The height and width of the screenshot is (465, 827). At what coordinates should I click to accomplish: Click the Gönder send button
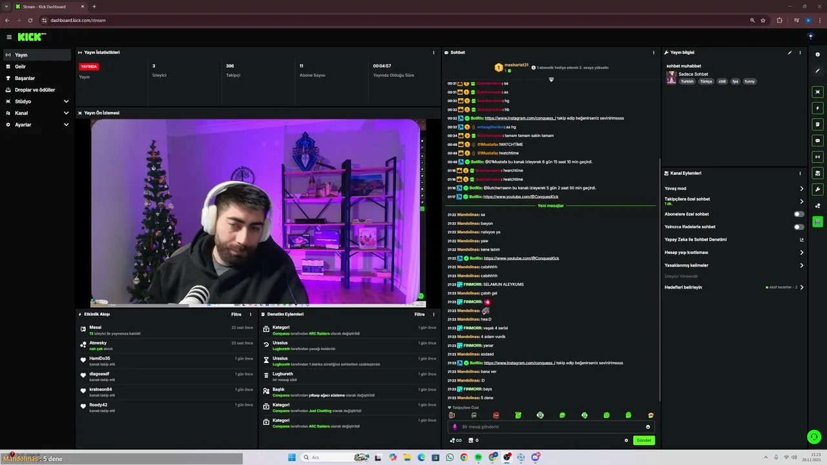point(644,440)
